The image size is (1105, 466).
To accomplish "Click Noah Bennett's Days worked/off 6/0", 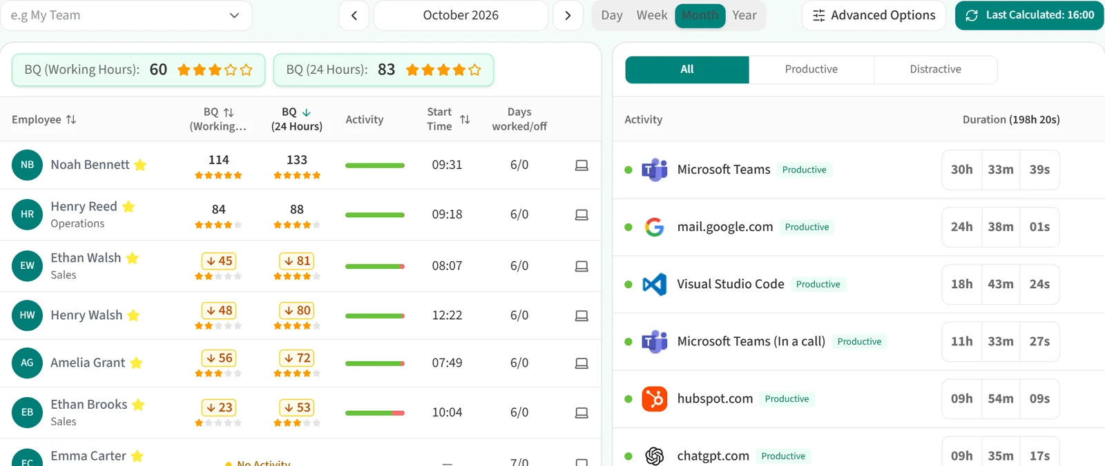I will (x=519, y=165).
